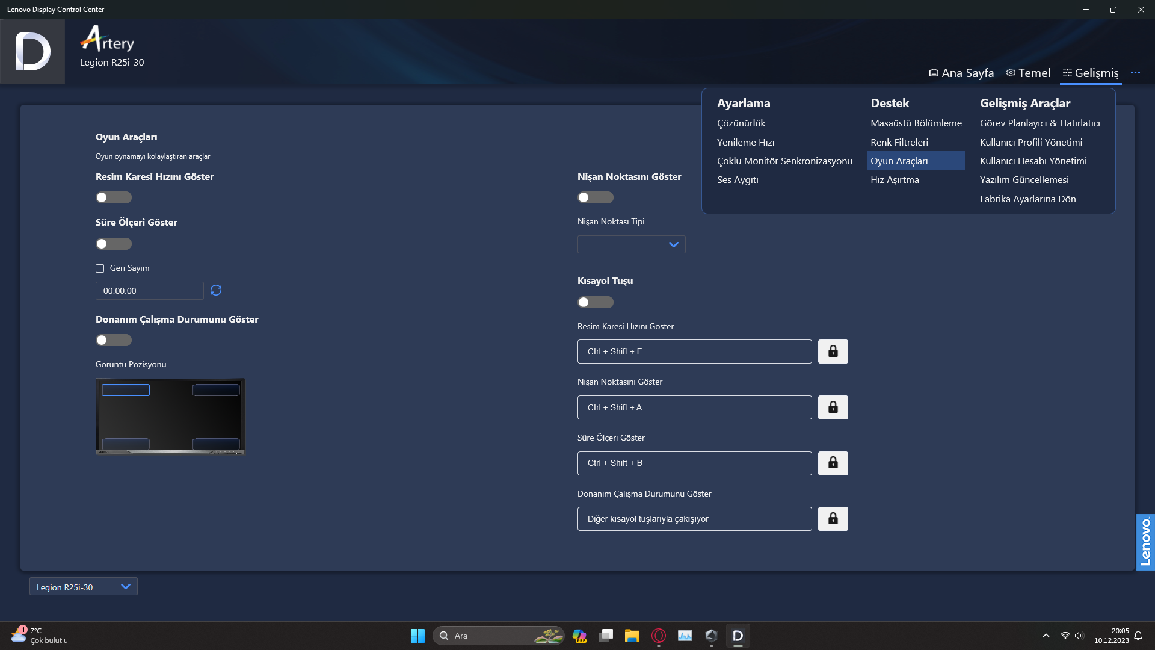Expand the Nişan Noktası Tipi dropdown
The height and width of the screenshot is (650, 1155).
(x=631, y=244)
